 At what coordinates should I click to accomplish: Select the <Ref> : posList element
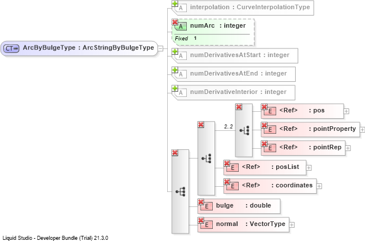click(265, 167)
